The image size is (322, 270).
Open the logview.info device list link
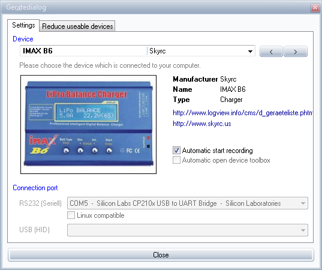pyautogui.click(x=243, y=113)
